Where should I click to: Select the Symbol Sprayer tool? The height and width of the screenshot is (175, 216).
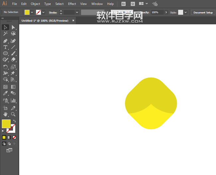5,100
